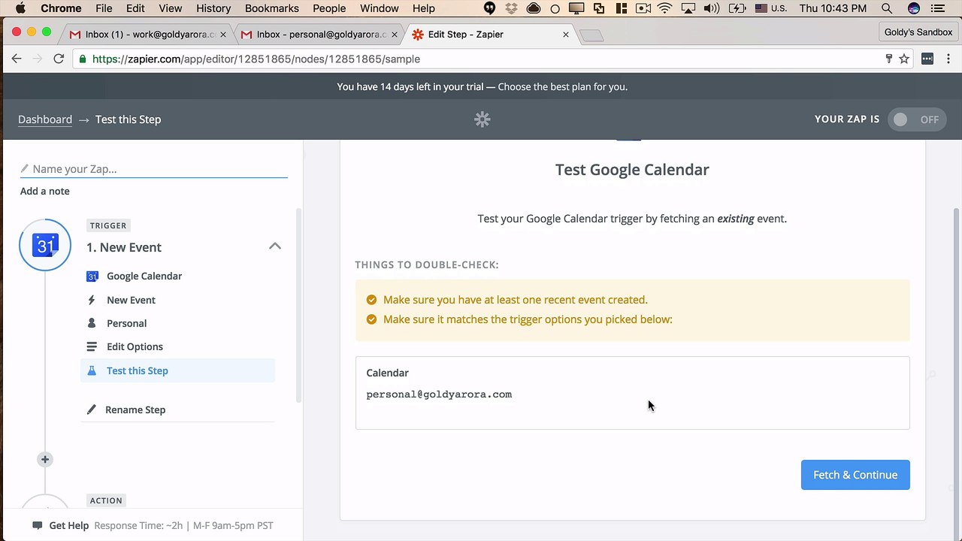
Task: Click Rename Step in the sidebar
Action: point(135,410)
